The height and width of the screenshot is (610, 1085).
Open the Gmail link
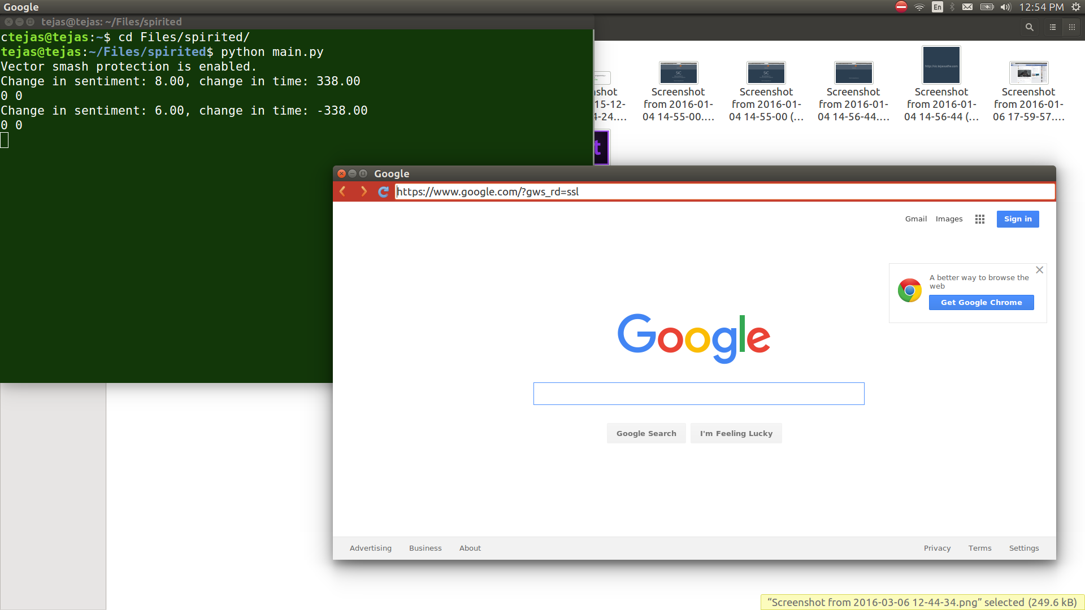pyautogui.click(x=915, y=219)
